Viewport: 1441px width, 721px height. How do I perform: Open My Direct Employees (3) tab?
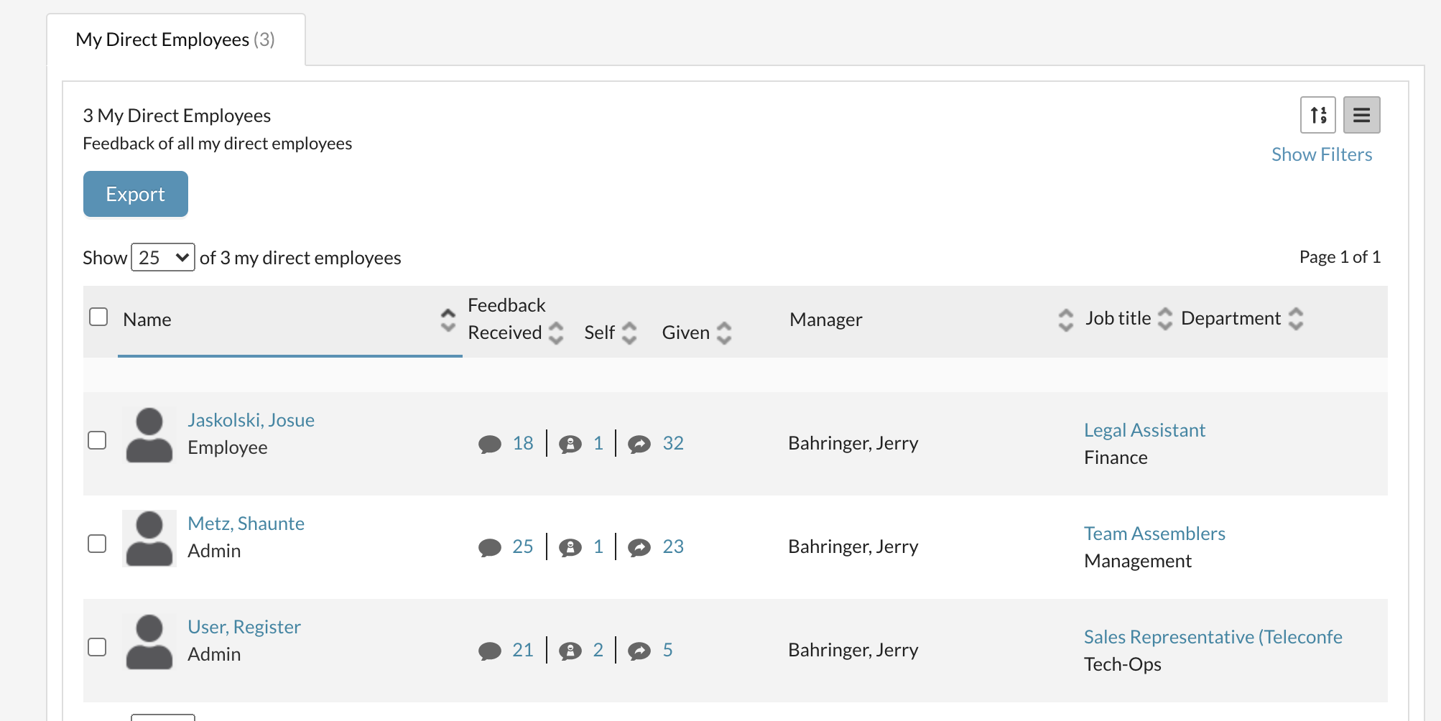(176, 39)
